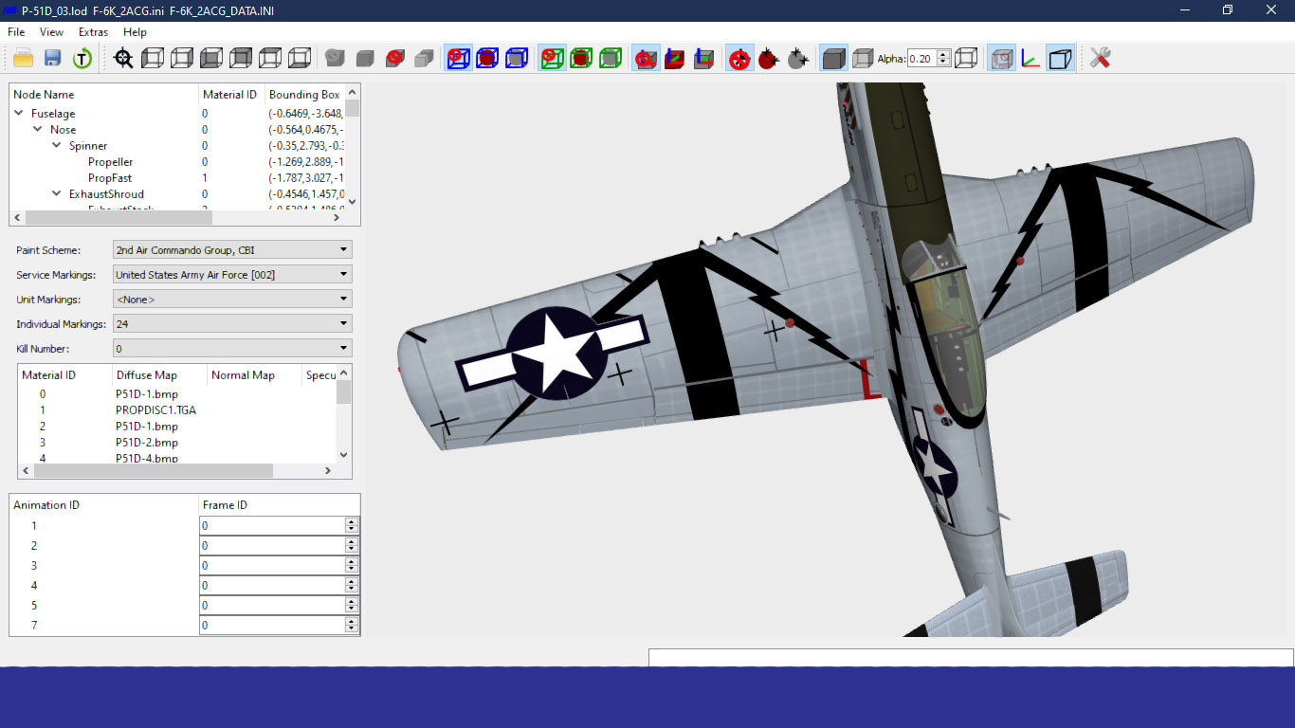Open a file with the folder icon
The height and width of the screenshot is (728, 1295).
click(23, 59)
